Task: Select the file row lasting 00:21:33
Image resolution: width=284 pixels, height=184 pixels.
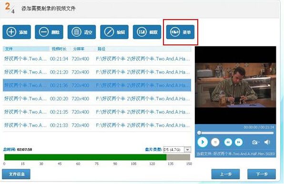Action: 97,125
